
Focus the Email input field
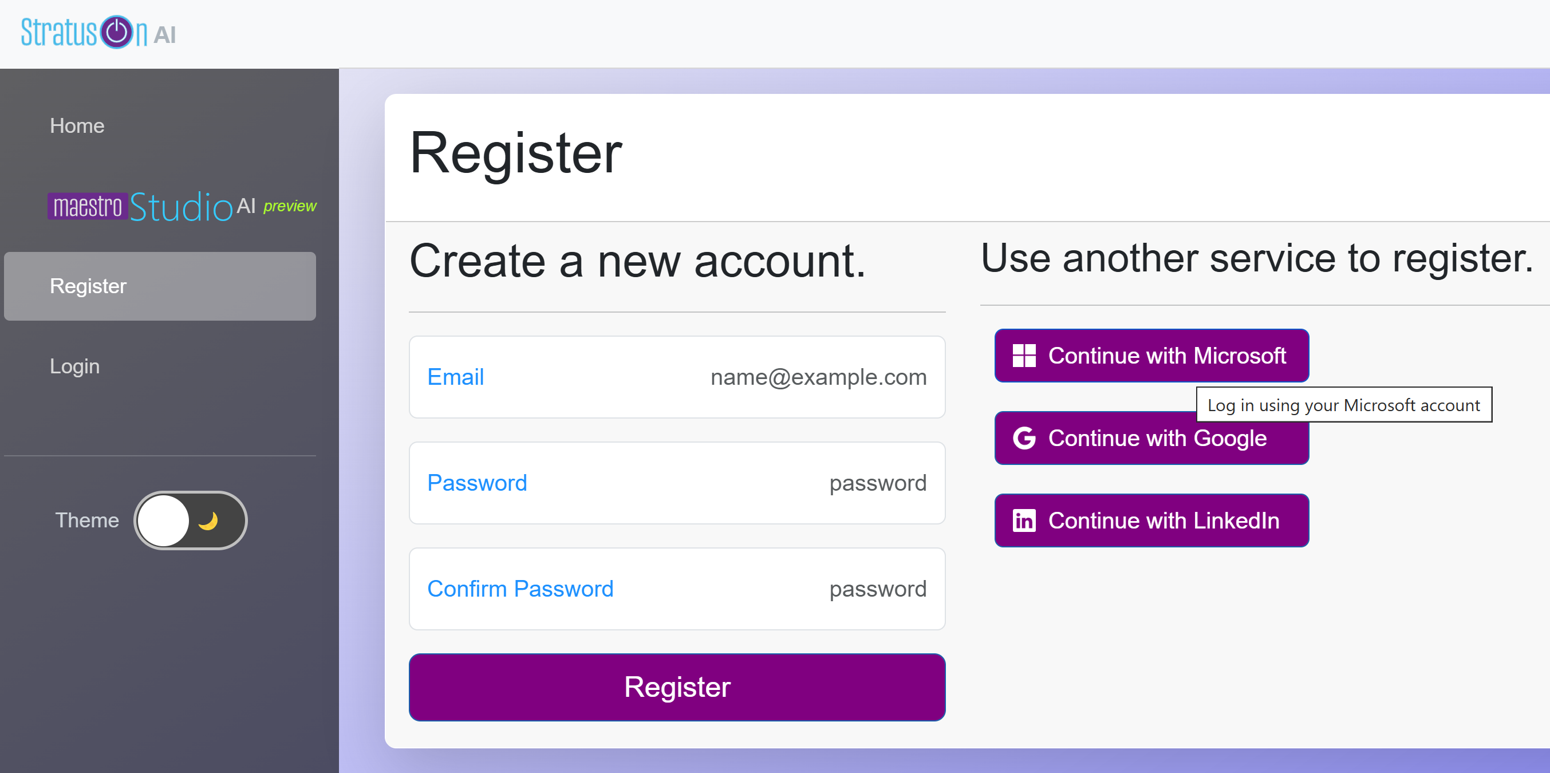(676, 377)
